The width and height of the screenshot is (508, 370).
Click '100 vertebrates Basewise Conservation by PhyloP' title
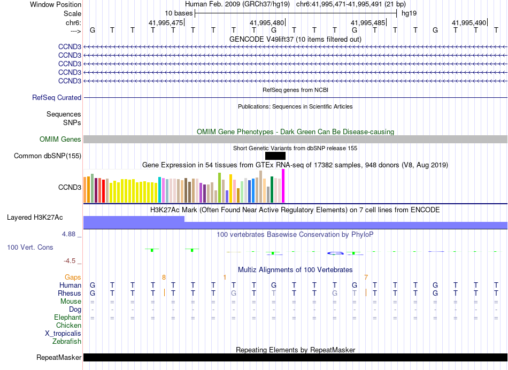(x=295, y=234)
